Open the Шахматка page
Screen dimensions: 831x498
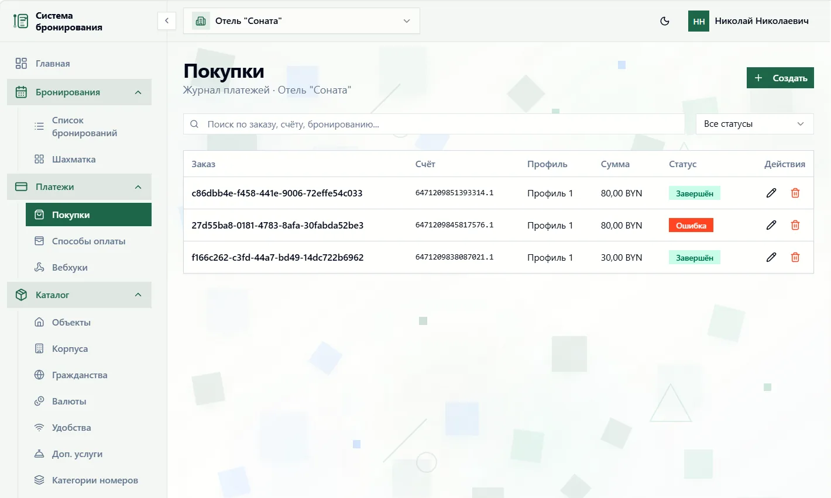(x=88, y=160)
